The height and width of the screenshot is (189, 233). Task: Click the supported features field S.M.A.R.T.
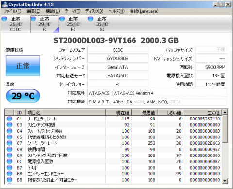tap(157, 102)
